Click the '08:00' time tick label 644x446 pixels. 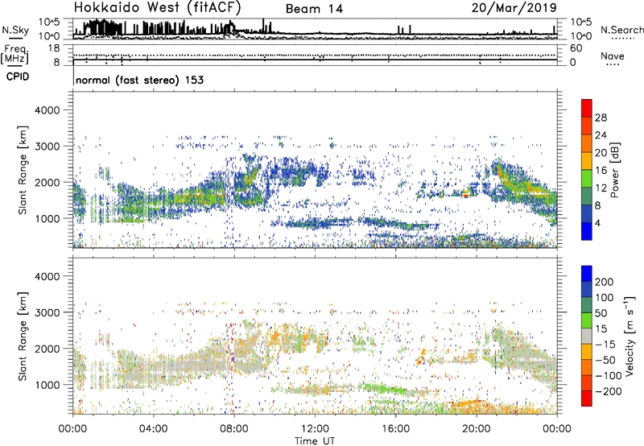tap(234, 429)
